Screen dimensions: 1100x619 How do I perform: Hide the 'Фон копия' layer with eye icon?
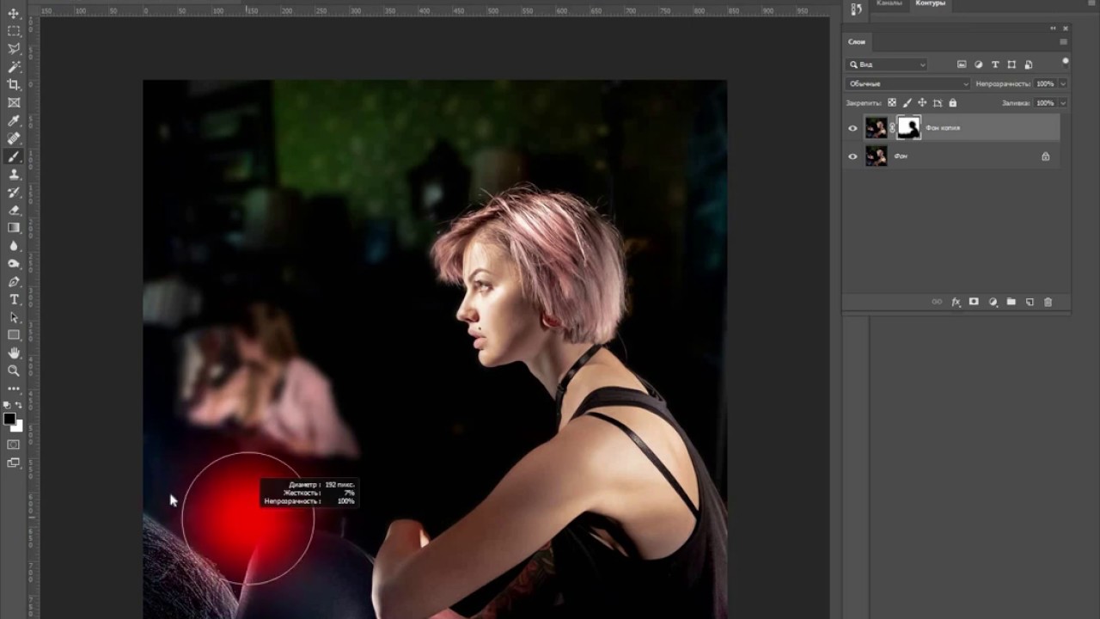[852, 128]
